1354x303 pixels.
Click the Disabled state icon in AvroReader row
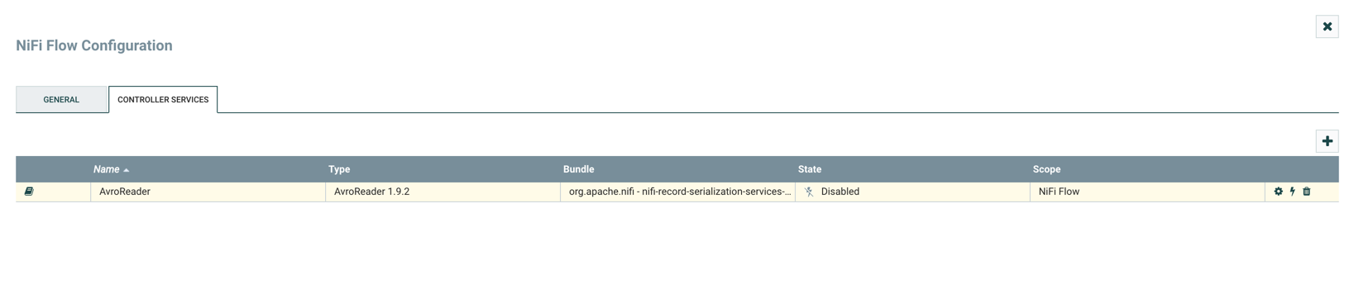809,192
